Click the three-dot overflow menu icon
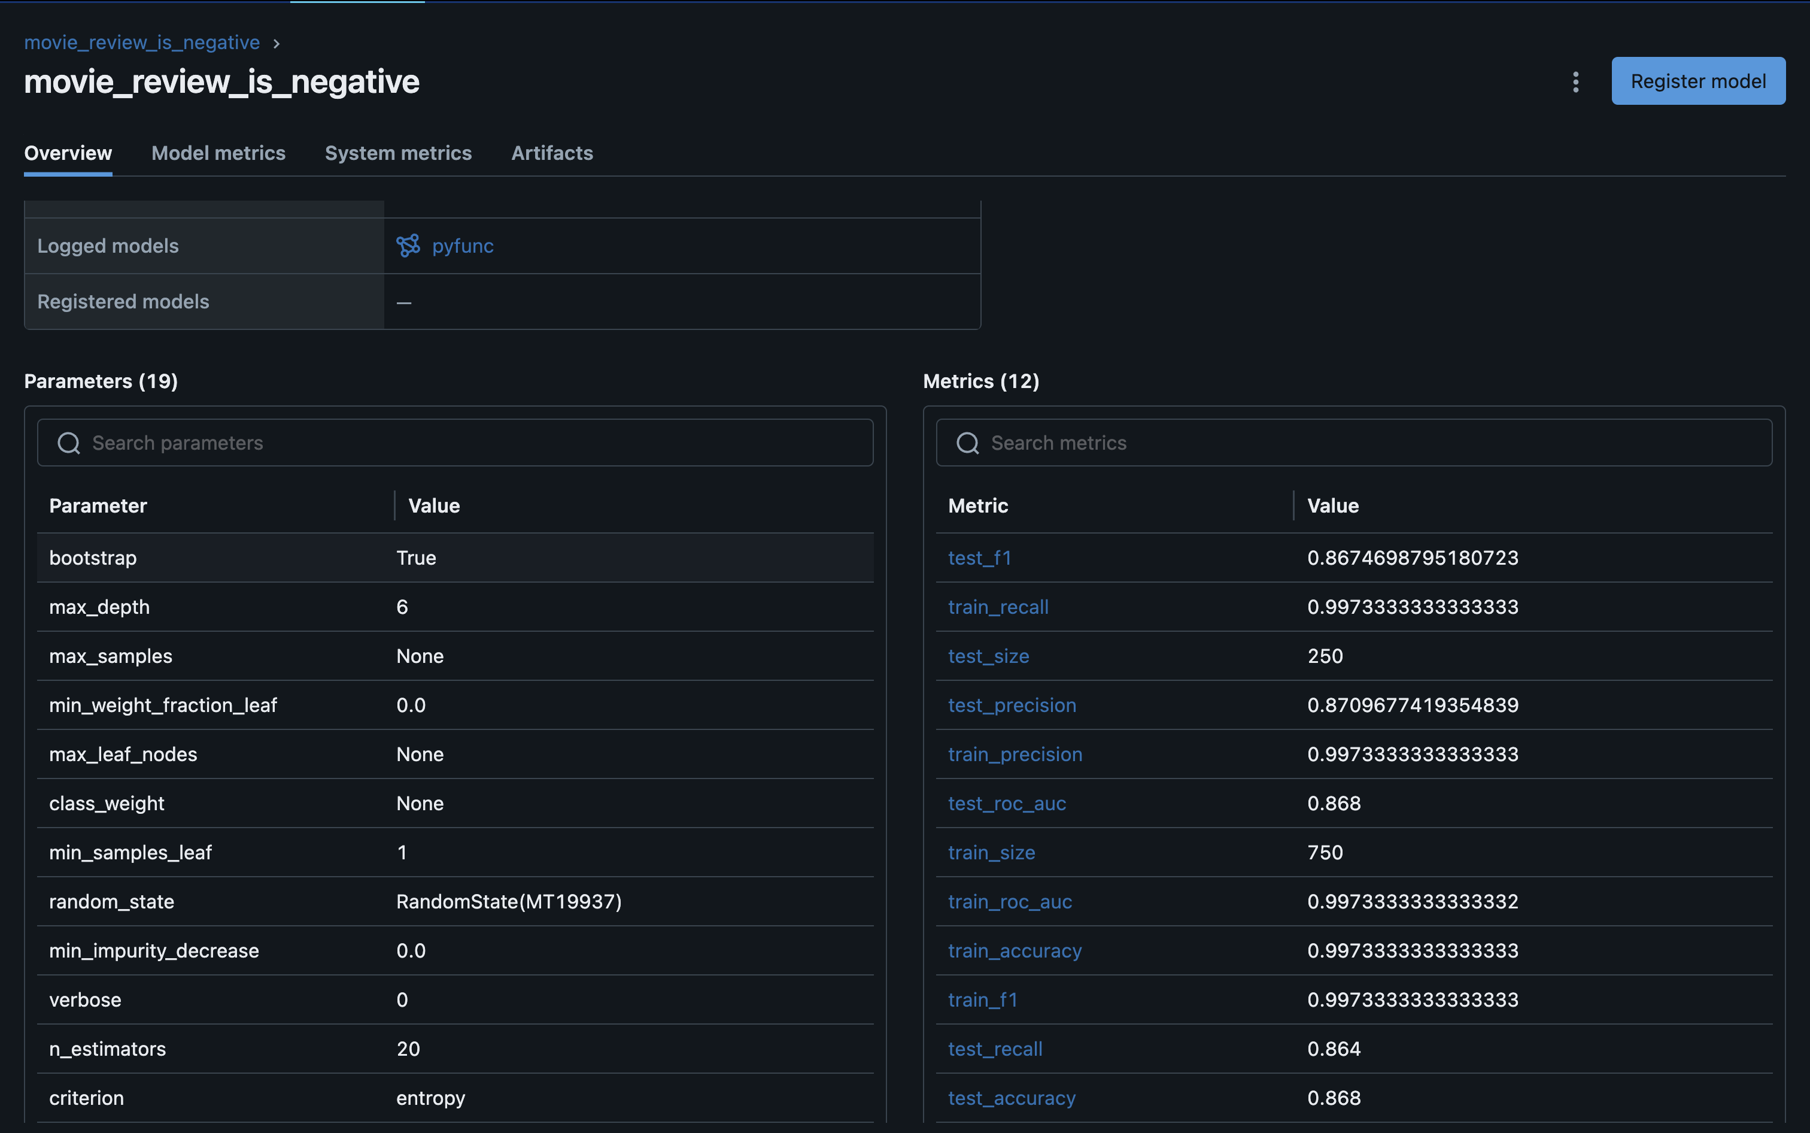The width and height of the screenshot is (1810, 1133). [1575, 81]
